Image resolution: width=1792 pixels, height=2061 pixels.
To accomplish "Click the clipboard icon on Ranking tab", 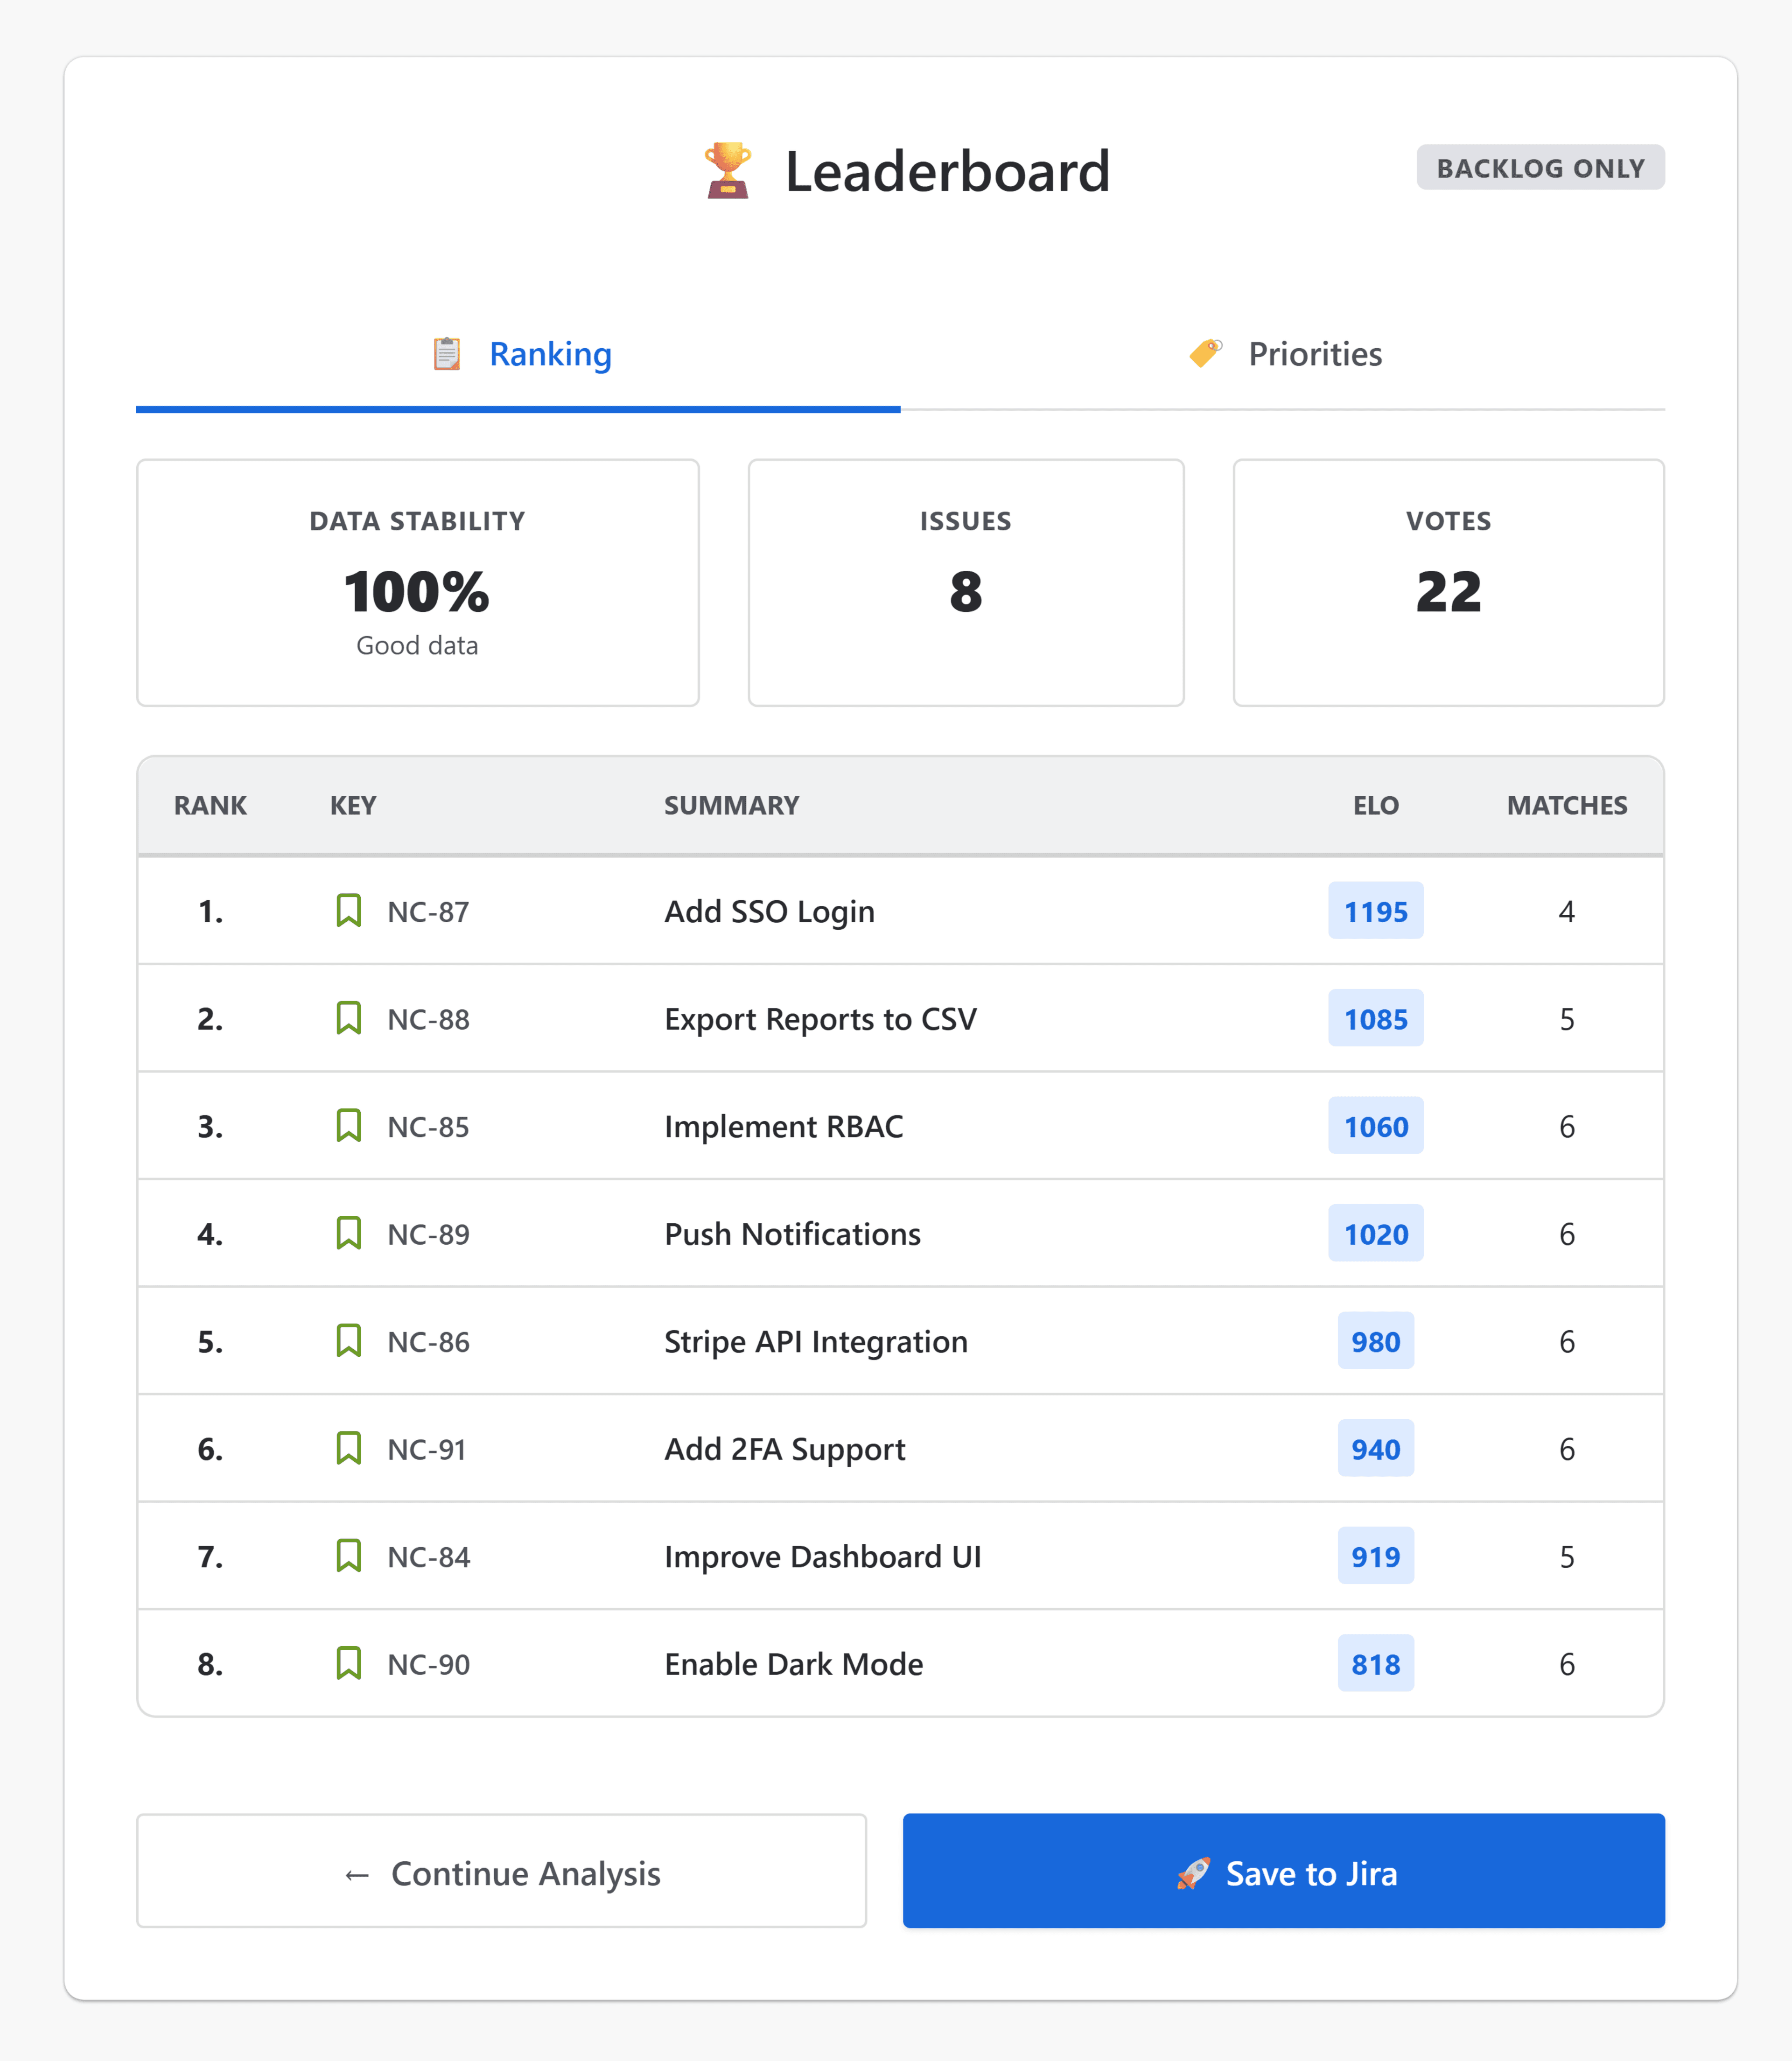I will [447, 354].
